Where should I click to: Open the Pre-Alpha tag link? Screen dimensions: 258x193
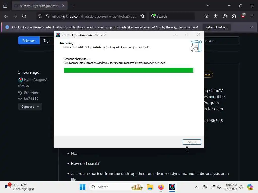(x=32, y=93)
